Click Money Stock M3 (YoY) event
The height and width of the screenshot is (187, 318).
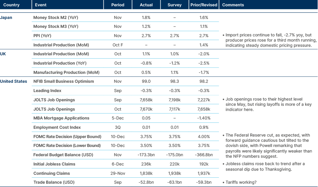[x=56, y=26]
